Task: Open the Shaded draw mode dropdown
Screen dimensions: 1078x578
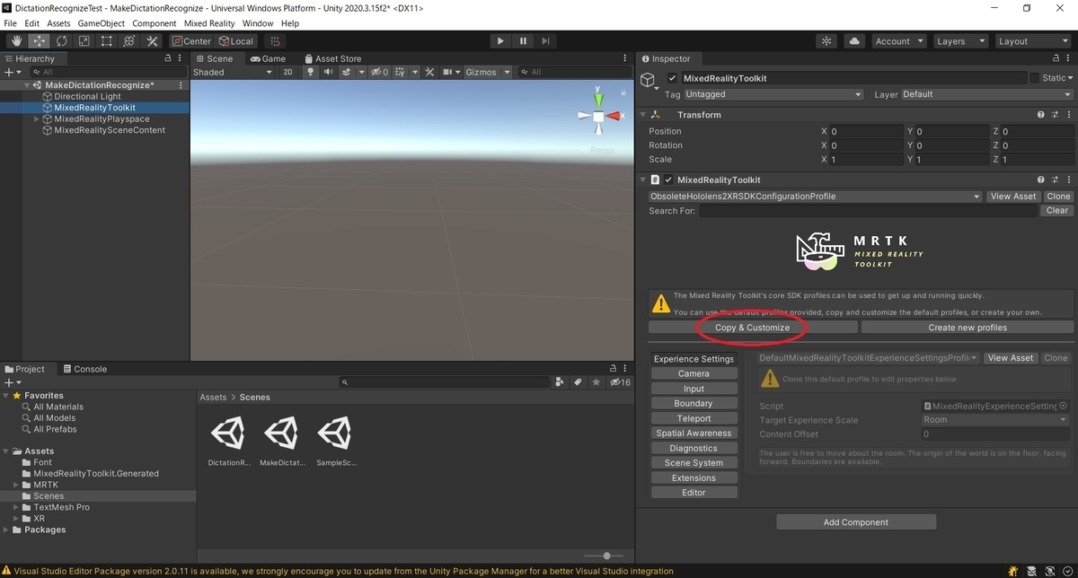Action: pyautogui.click(x=232, y=72)
